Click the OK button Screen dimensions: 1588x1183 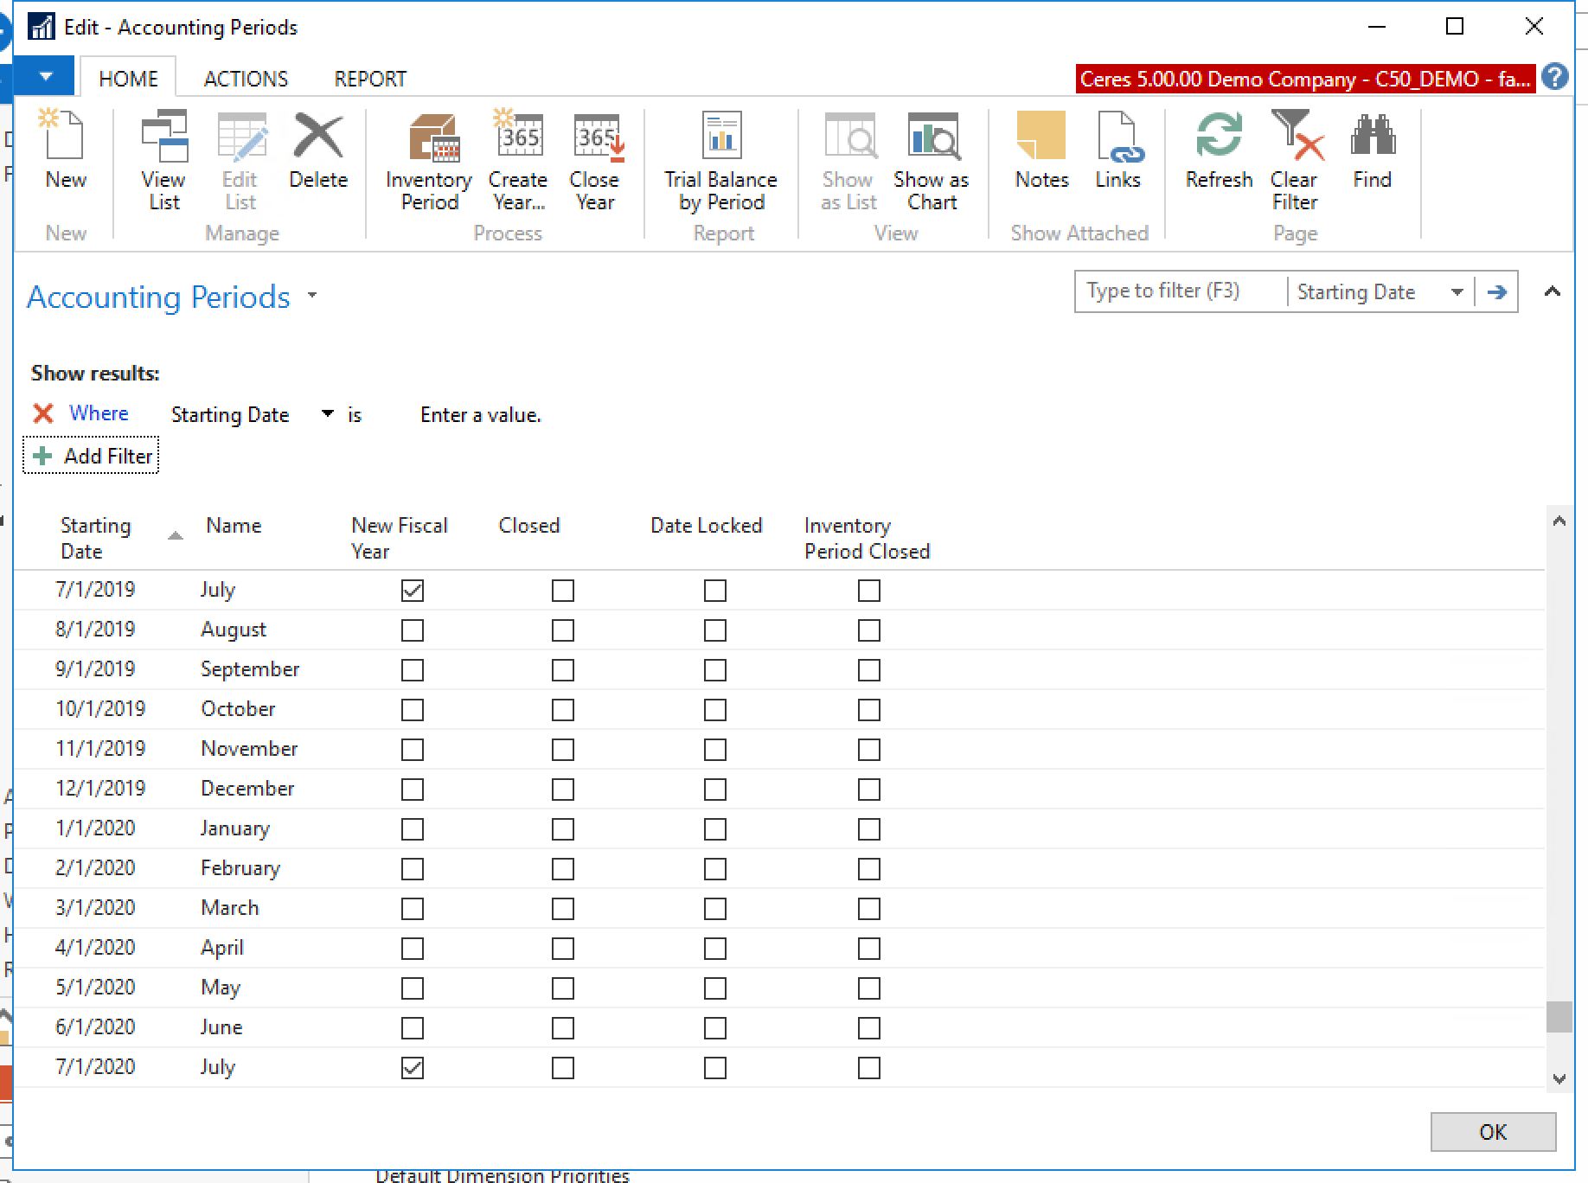click(1492, 1132)
